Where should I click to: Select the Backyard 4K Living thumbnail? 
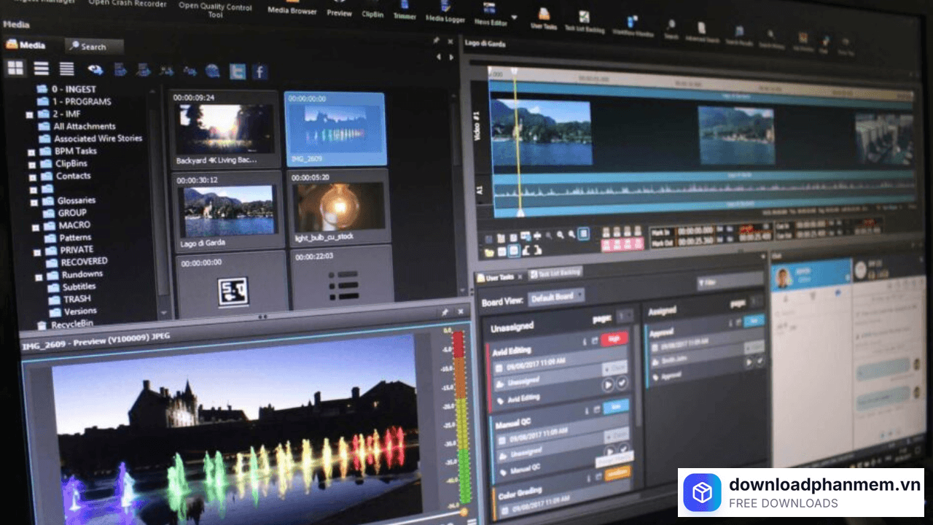[x=225, y=129]
